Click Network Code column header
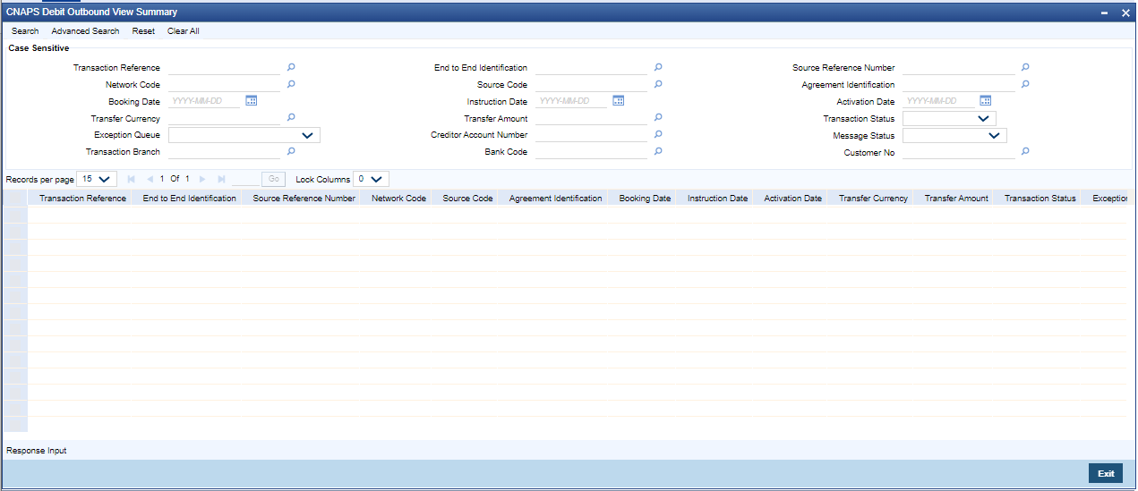The width and height of the screenshot is (1138, 491). click(399, 199)
